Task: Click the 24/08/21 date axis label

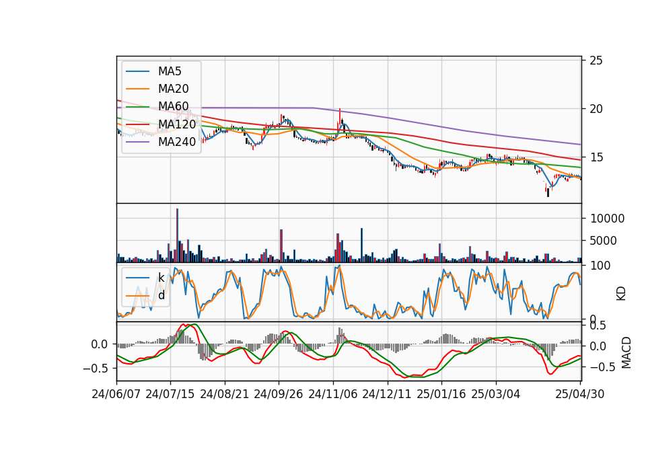Action: (225, 394)
